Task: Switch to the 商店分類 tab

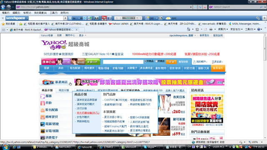Action: [x=64, y=90]
